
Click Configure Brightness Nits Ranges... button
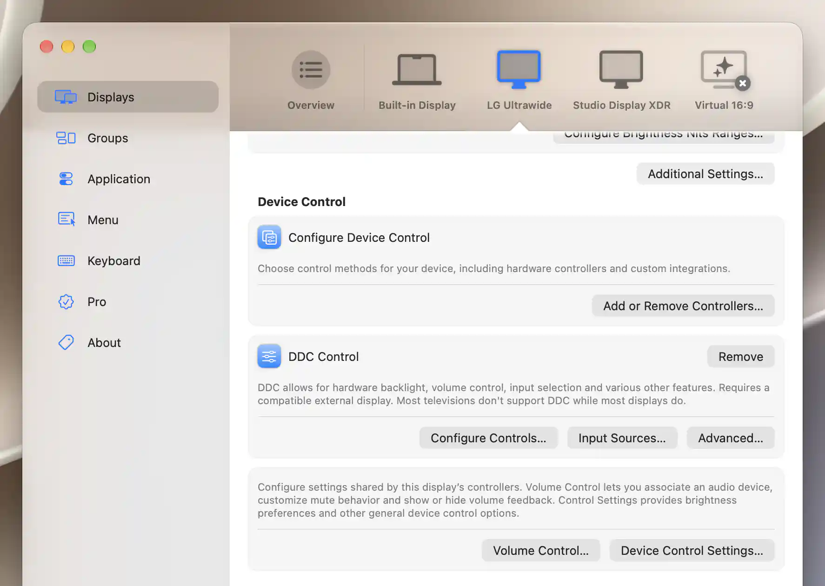click(x=664, y=137)
